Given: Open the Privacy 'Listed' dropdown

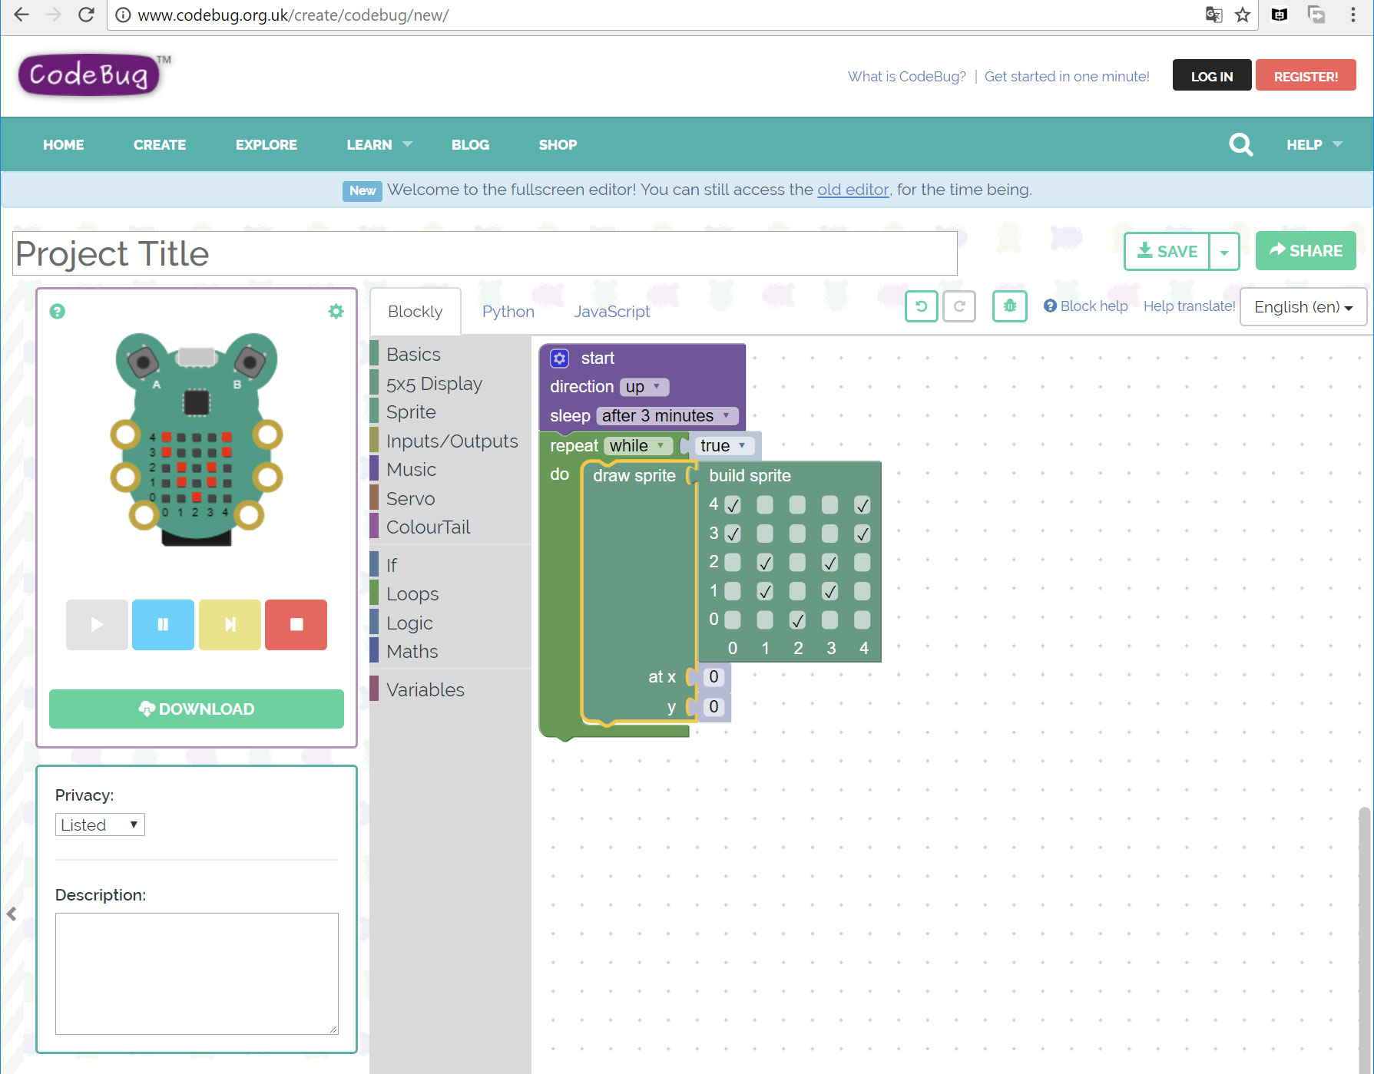Looking at the screenshot, I should coord(100,825).
